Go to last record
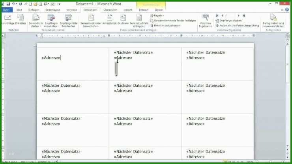Image resolution: width=292 pixels, height=164 pixels. (244, 16)
